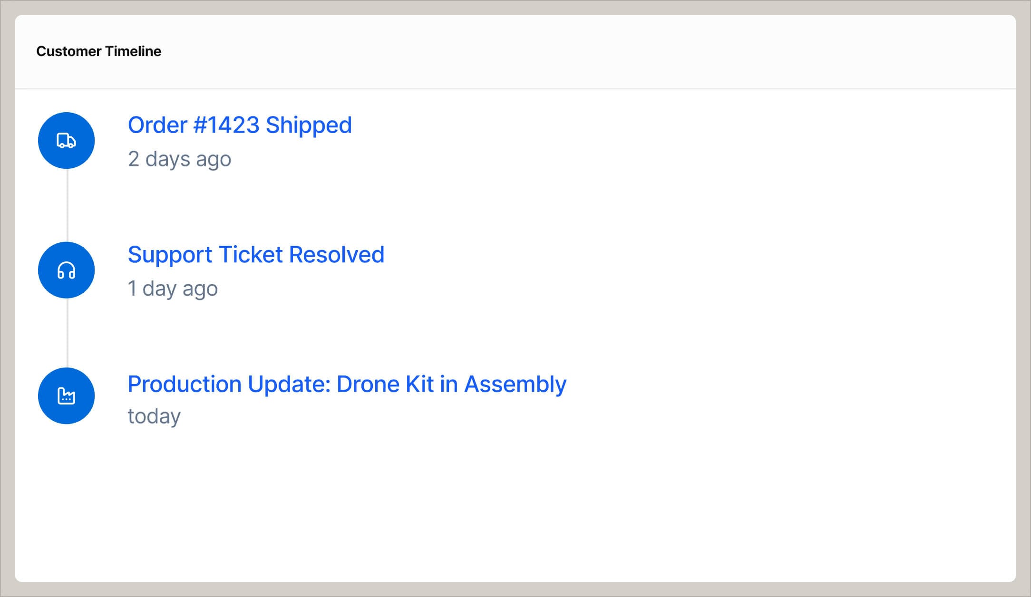1031x597 pixels.
Task: Click the Customer Timeline heading
Action: tap(98, 51)
